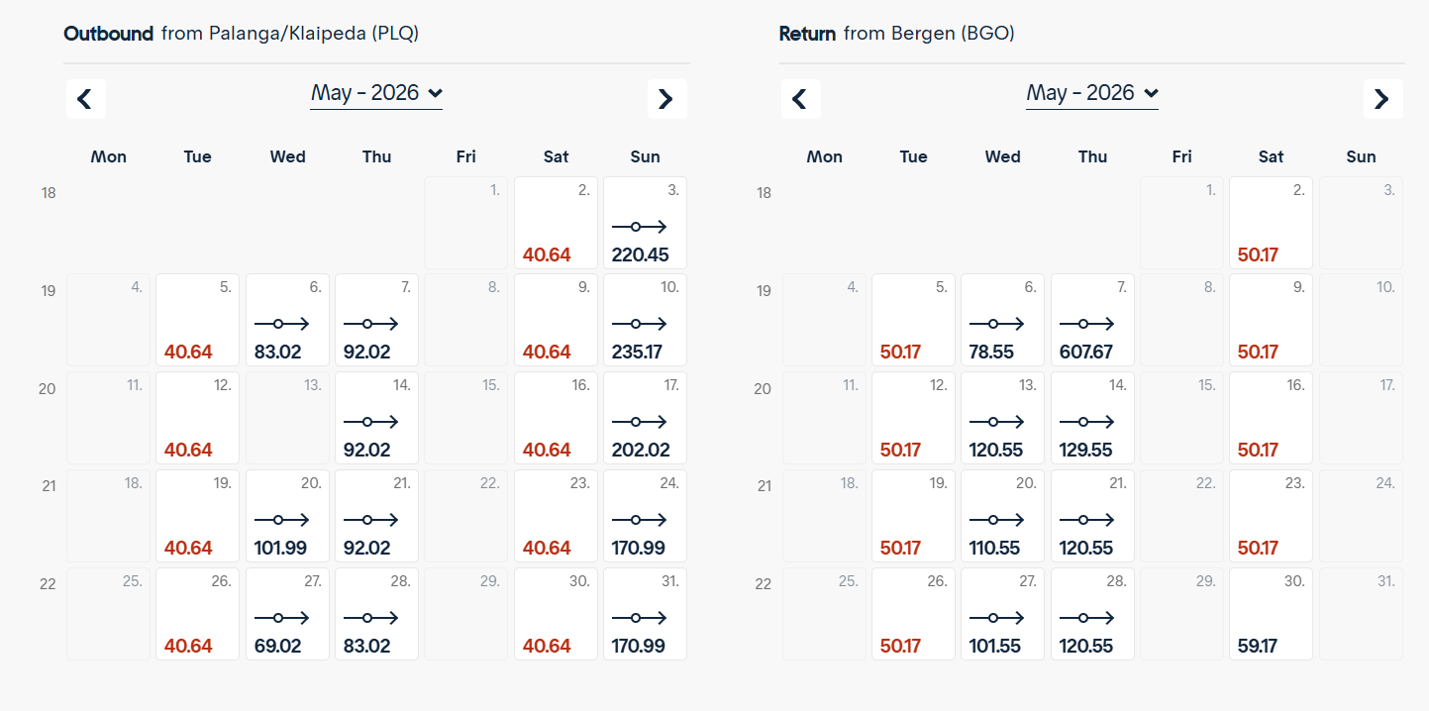Choose outbound May 19 fare 40.64
The height and width of the screenshot is (711, 1429).
pos(197,516)
